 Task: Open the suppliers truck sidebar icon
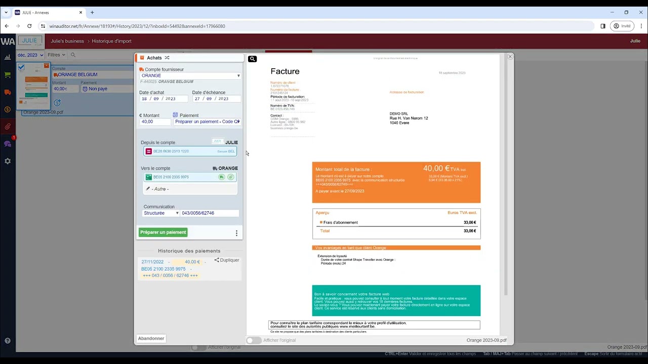point(8,92)
